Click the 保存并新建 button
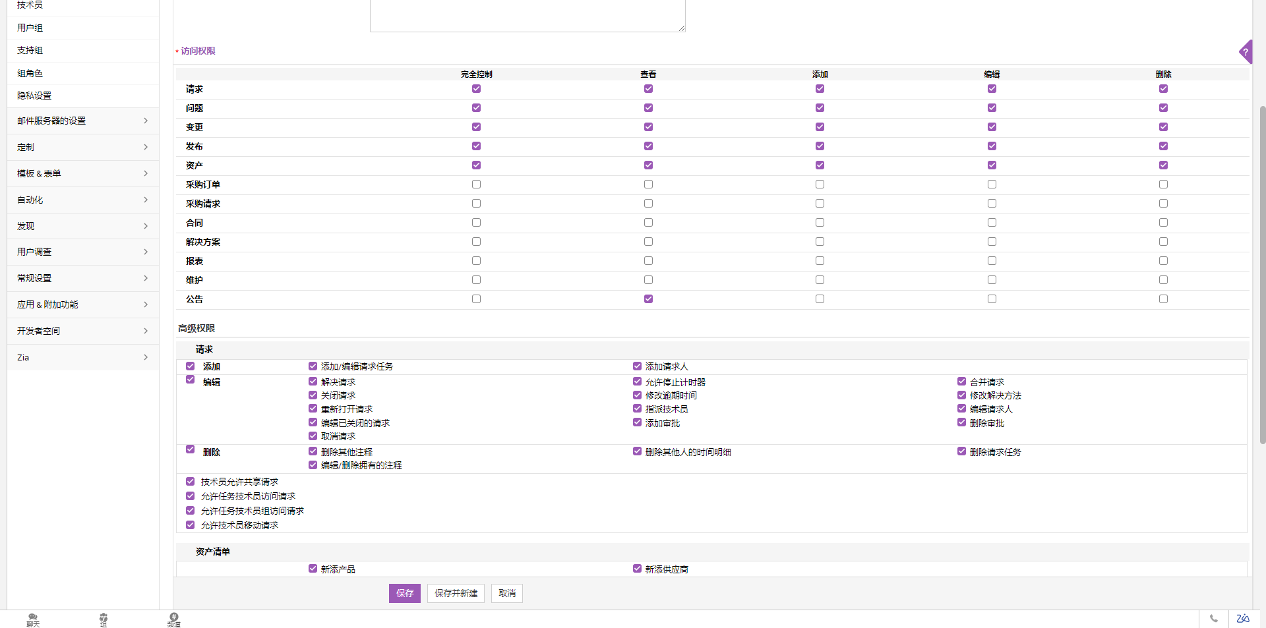Screen dimensions: 1266x628 (x=456, y=593)
